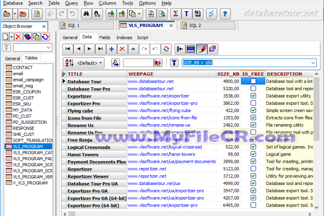Click the grid vertical scrollbar down arrow
Image resolution: width=324 pixels, height=216 pixels.
(316, 207)
